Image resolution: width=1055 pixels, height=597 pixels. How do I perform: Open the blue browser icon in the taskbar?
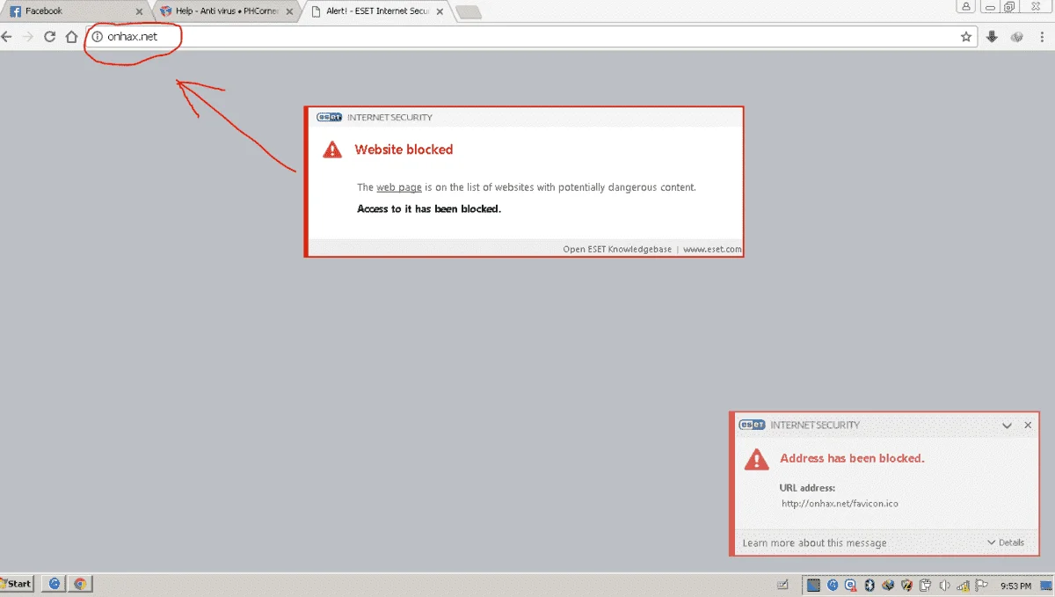point(55,584)
